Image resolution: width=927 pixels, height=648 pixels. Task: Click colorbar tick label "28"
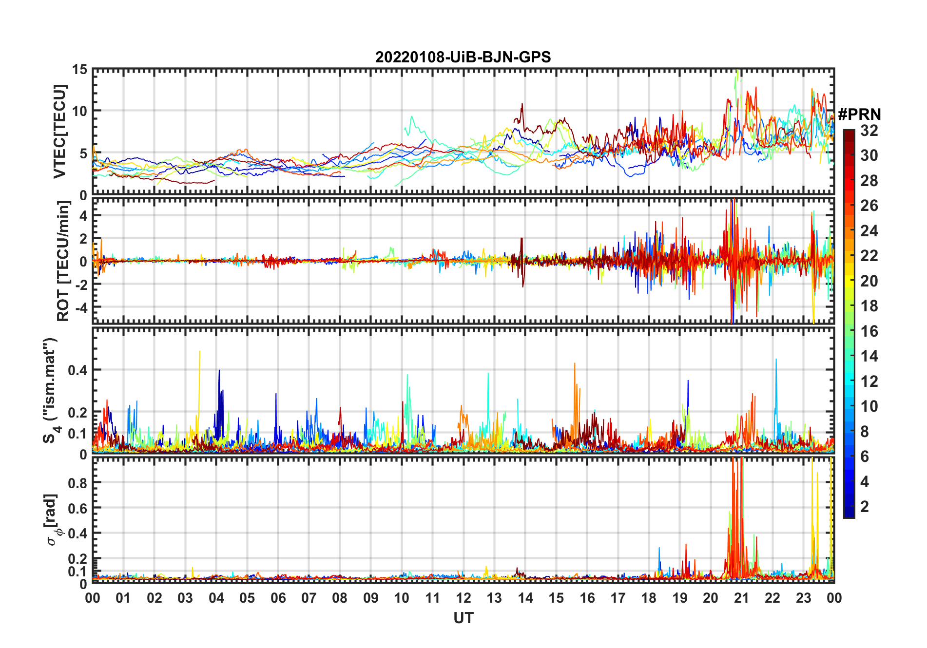point(869,181)
